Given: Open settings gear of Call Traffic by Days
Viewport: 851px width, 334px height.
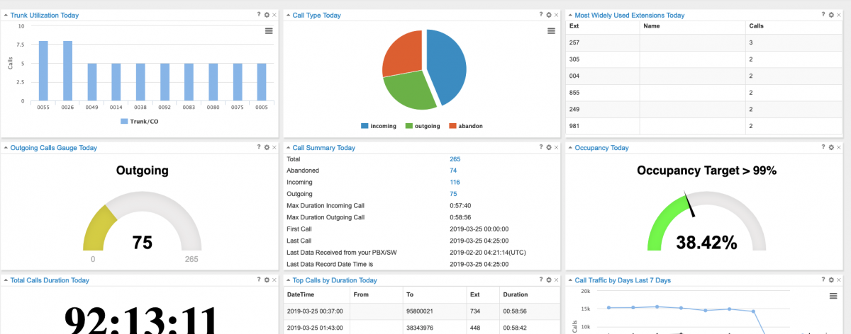Looking at the screenshot, I should 831,280.
